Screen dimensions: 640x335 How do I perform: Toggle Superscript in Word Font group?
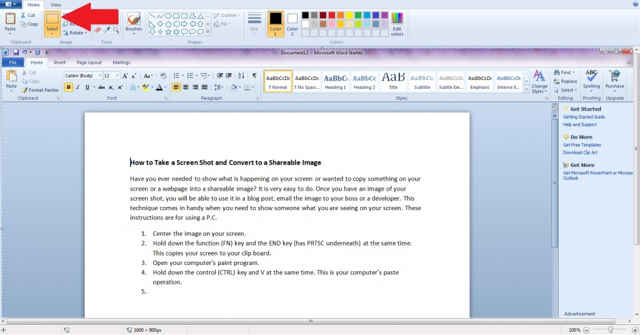point(121,87)
